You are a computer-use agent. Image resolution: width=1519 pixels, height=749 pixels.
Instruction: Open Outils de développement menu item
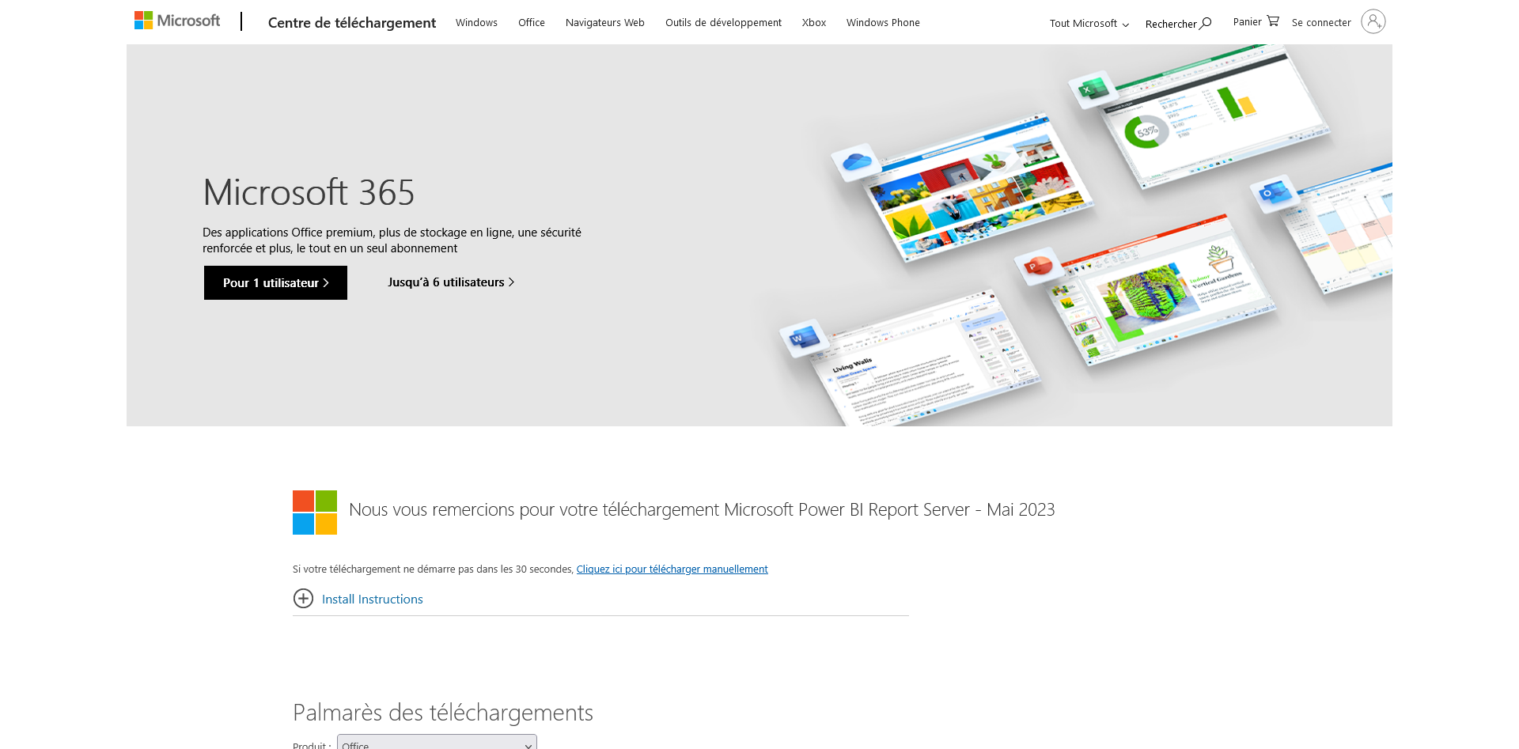tap(723, 23)
